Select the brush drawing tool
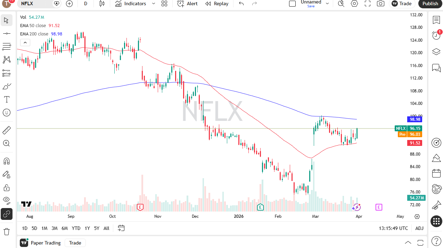The image size is (443, 248). [x=6, y=86]
